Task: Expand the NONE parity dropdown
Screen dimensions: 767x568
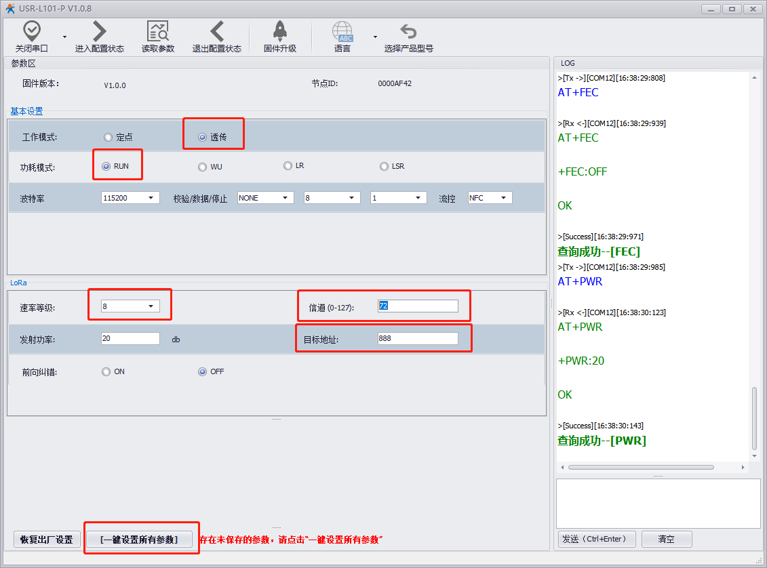Action: (x=265, y=198)
